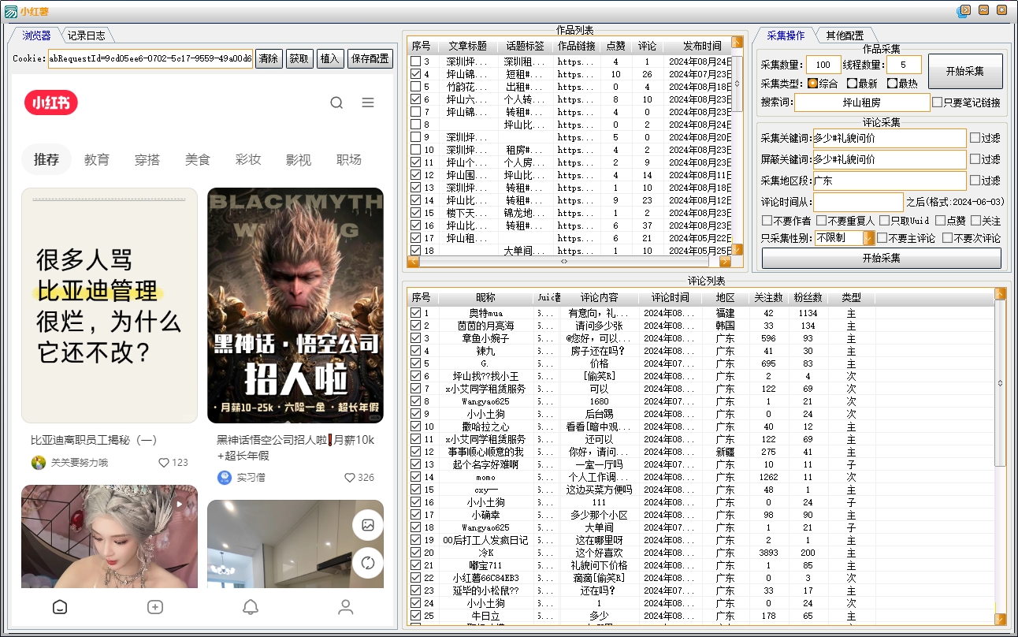This screenshot has height=637, width=1018.
Task: Open the 黑神话·悟空公司招人啦 post thumbnail
Action: click(295, 305)
